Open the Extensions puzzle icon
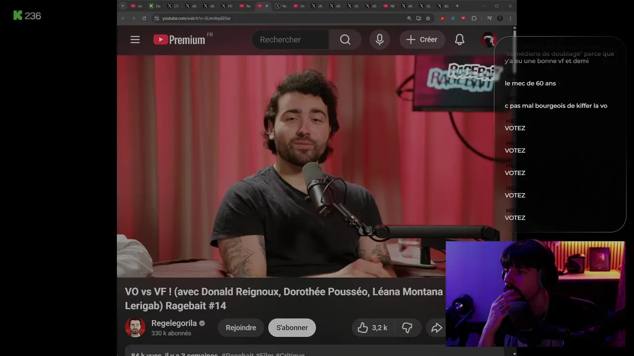 tap(474, 18)
